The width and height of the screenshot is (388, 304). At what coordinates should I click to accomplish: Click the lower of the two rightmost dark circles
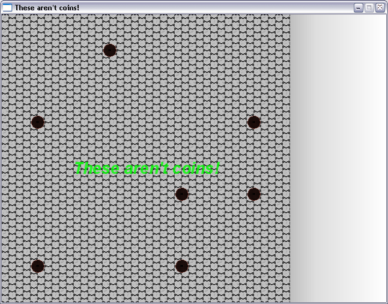[x=254, y=194]
